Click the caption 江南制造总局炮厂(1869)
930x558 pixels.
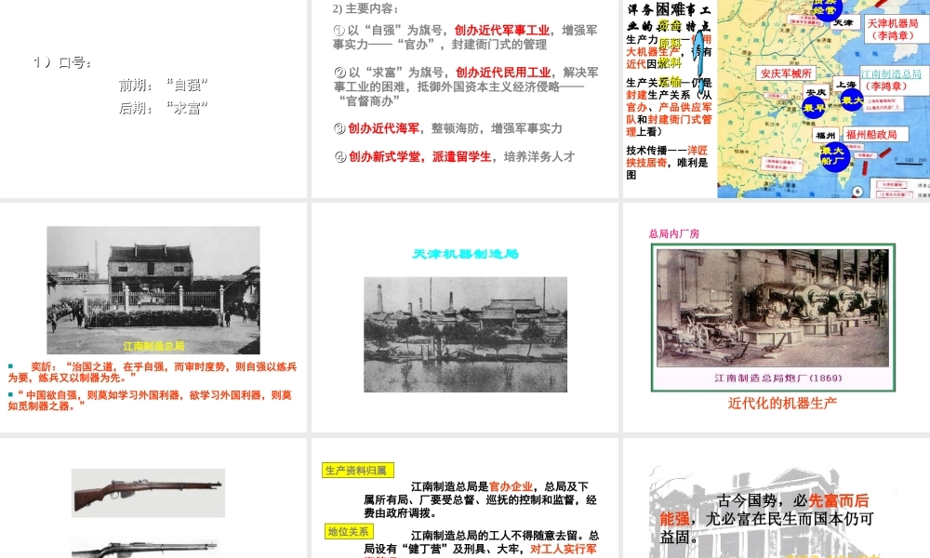(777, 378)
